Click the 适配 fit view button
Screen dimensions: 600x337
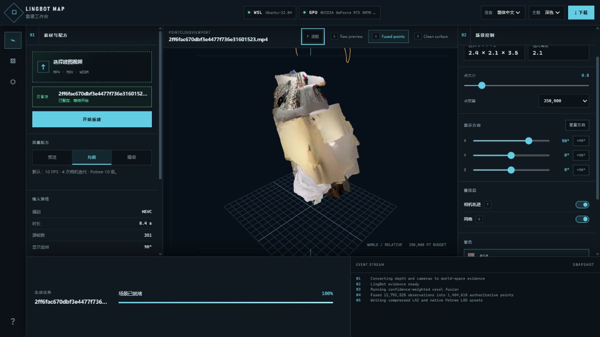(313, 37)
